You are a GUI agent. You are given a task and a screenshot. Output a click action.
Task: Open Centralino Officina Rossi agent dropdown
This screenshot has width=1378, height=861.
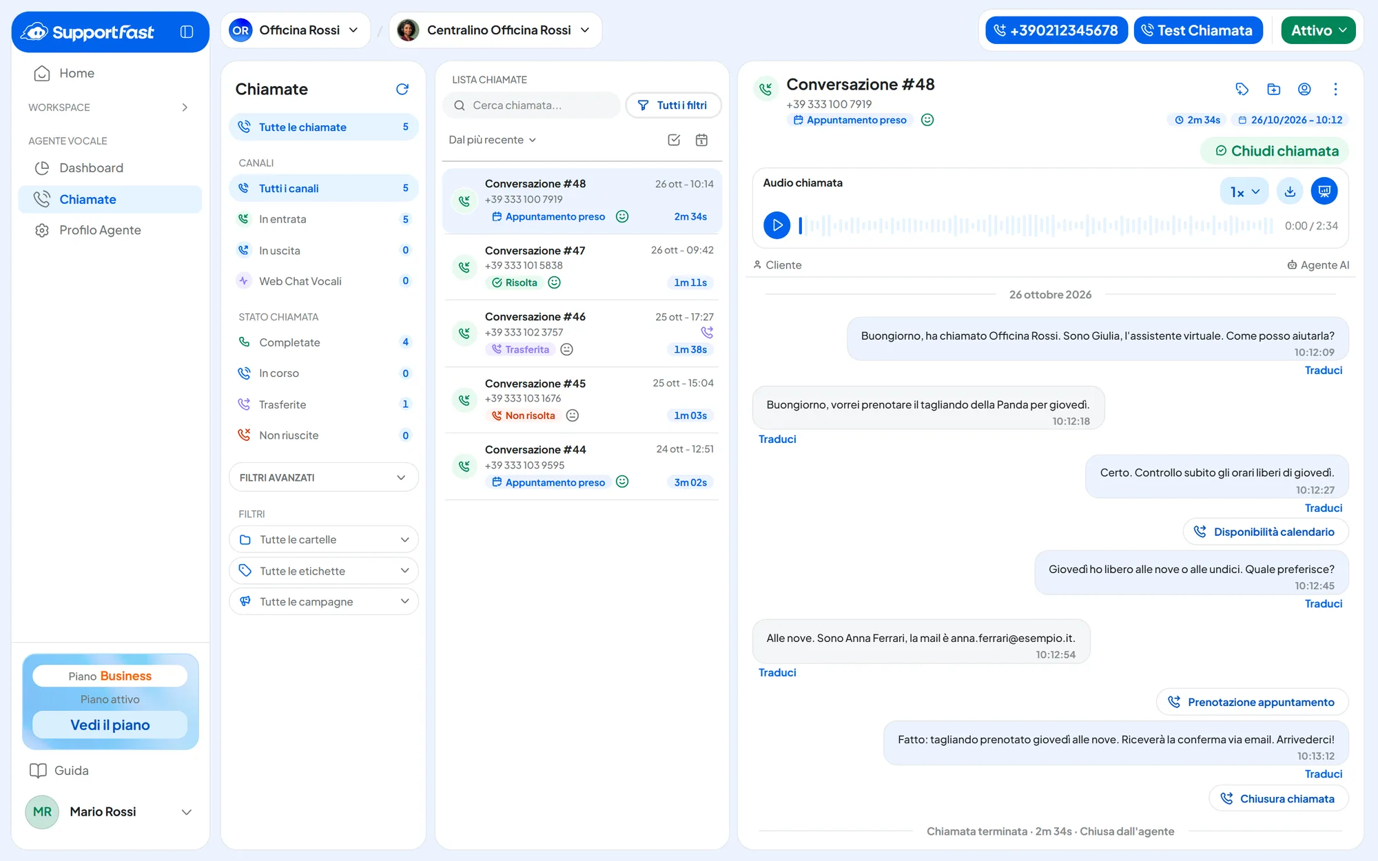click(495, 30)
